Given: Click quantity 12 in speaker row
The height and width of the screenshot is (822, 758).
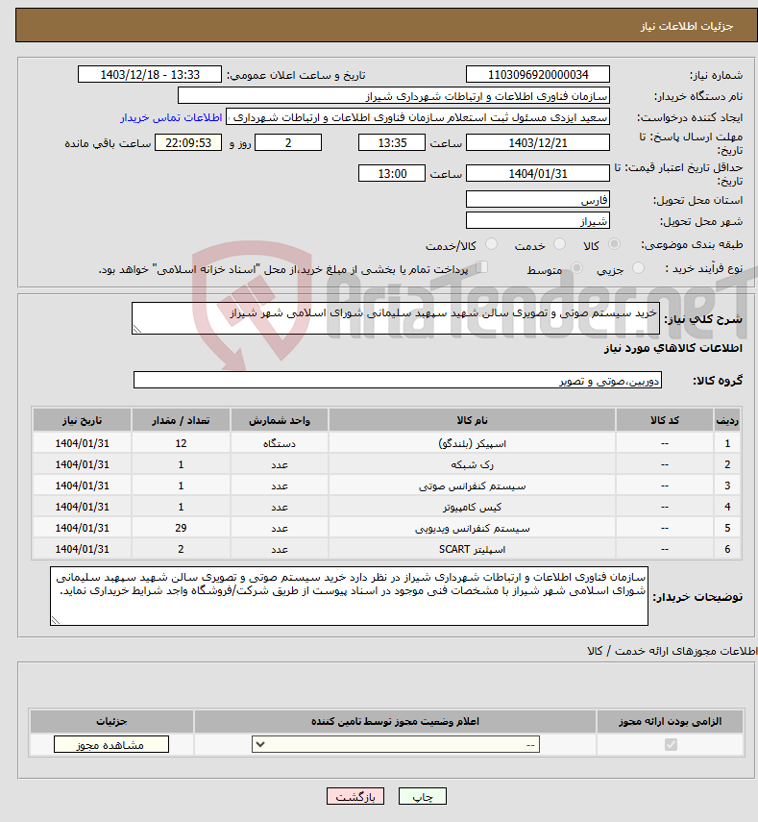Looking at the screenshot, I should click(x=181, y=443).
